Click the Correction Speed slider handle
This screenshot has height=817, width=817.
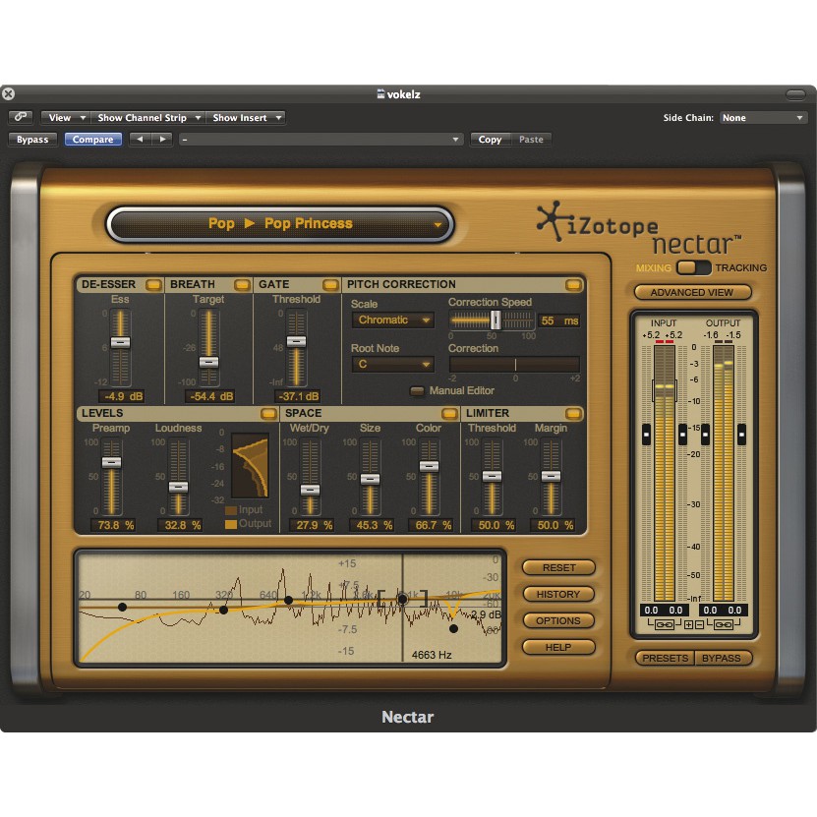click(x=496, y=320)
